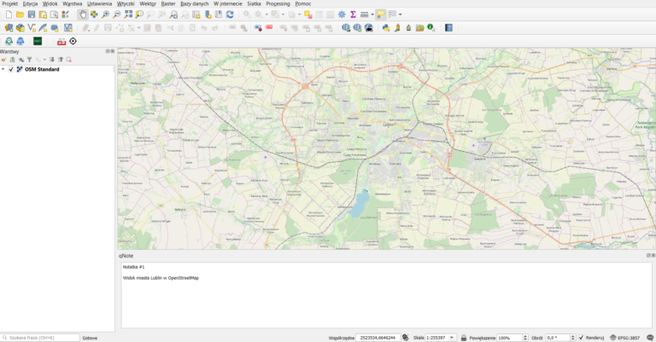Click the Zoom Full extent icon
Image resolution: width=656 pixels, height=342 pixels.
(128, 14)
